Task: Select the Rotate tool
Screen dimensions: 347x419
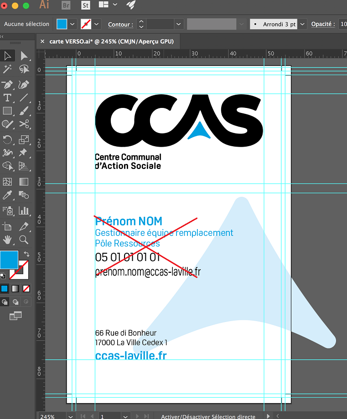Action: coord(7,139)
